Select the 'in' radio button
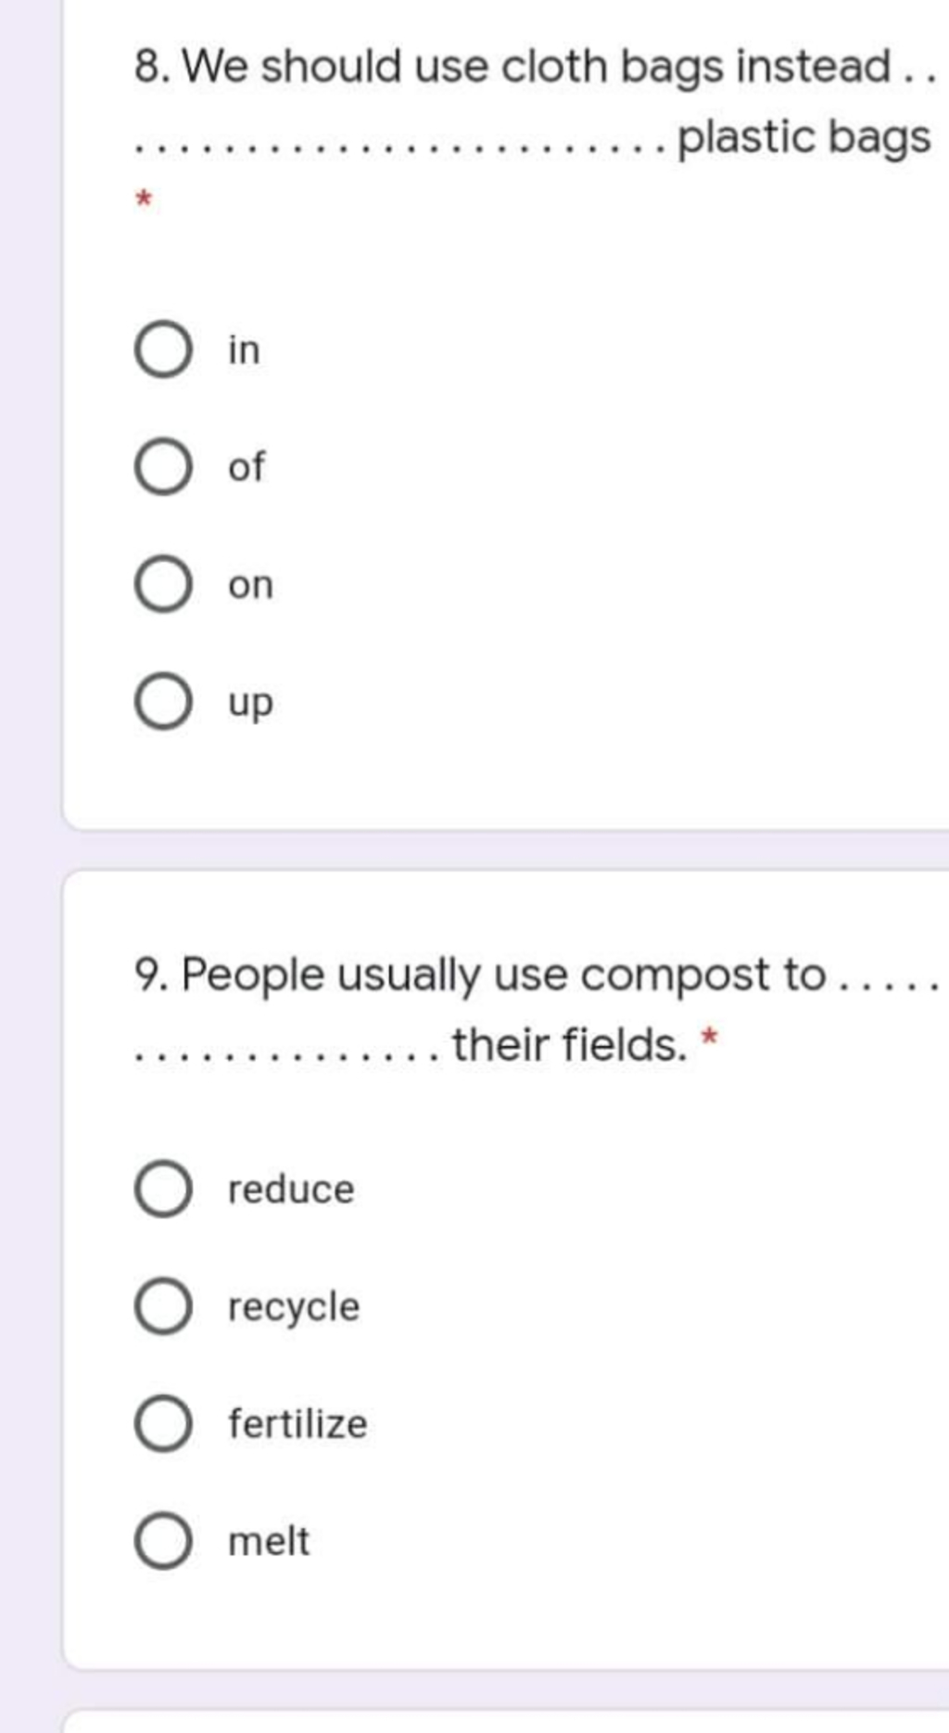Viewport: 949px width, 1733px height. click(164, 350)
